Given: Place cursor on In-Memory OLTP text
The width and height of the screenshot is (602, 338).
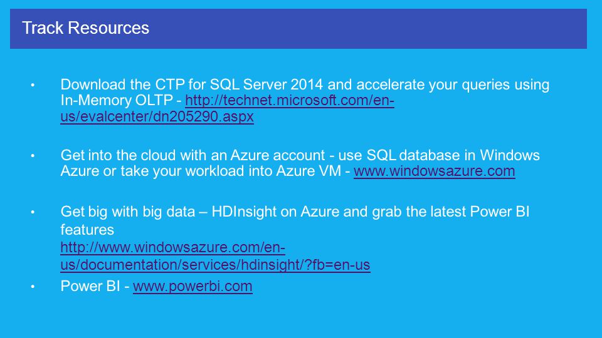Looking at the screenshot, I should click(117, 100).
